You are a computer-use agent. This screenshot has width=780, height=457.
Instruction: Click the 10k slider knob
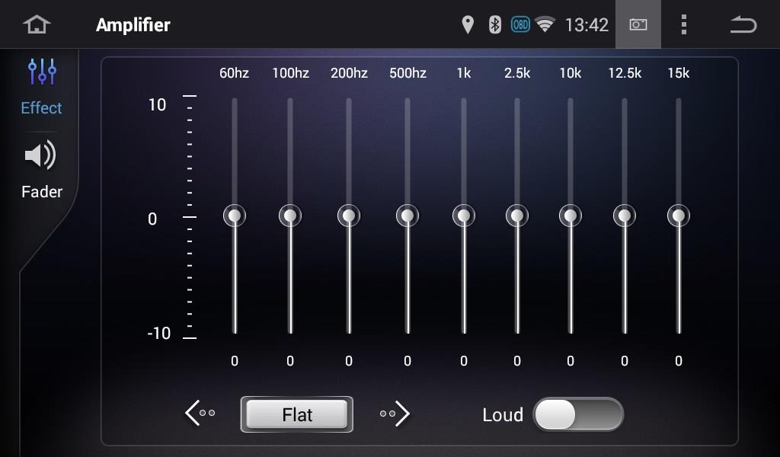[x=571, y=216]
